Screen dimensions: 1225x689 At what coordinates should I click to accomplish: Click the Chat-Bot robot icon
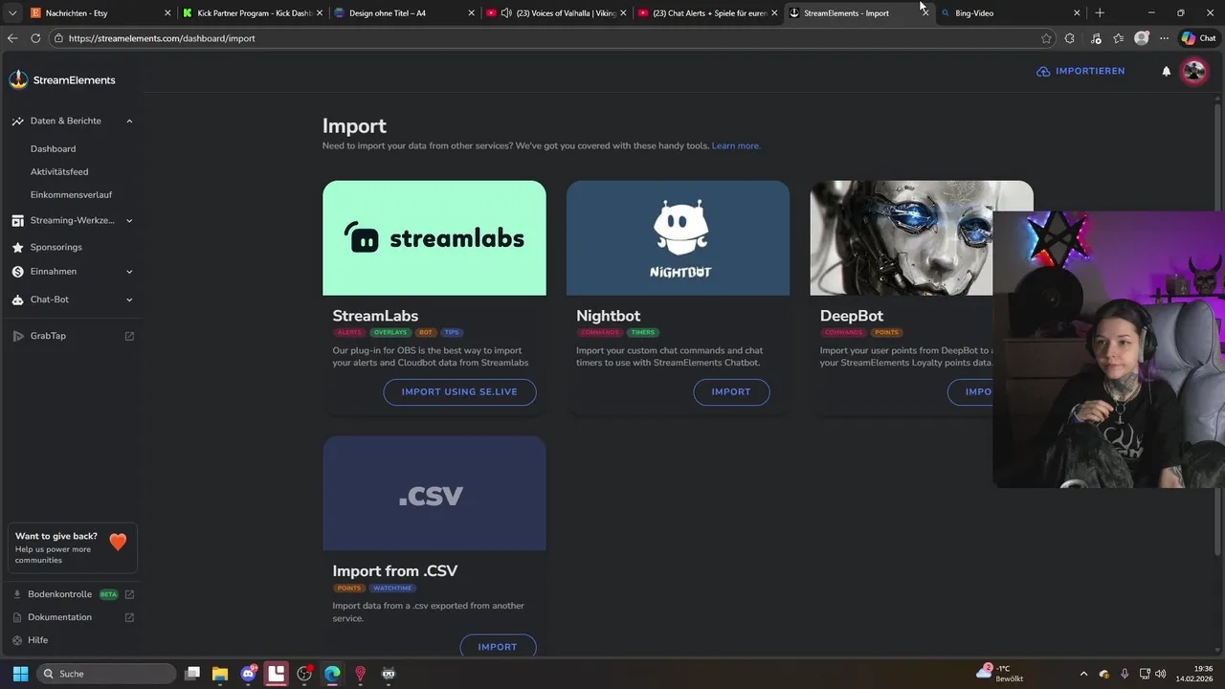click(17, 300)
